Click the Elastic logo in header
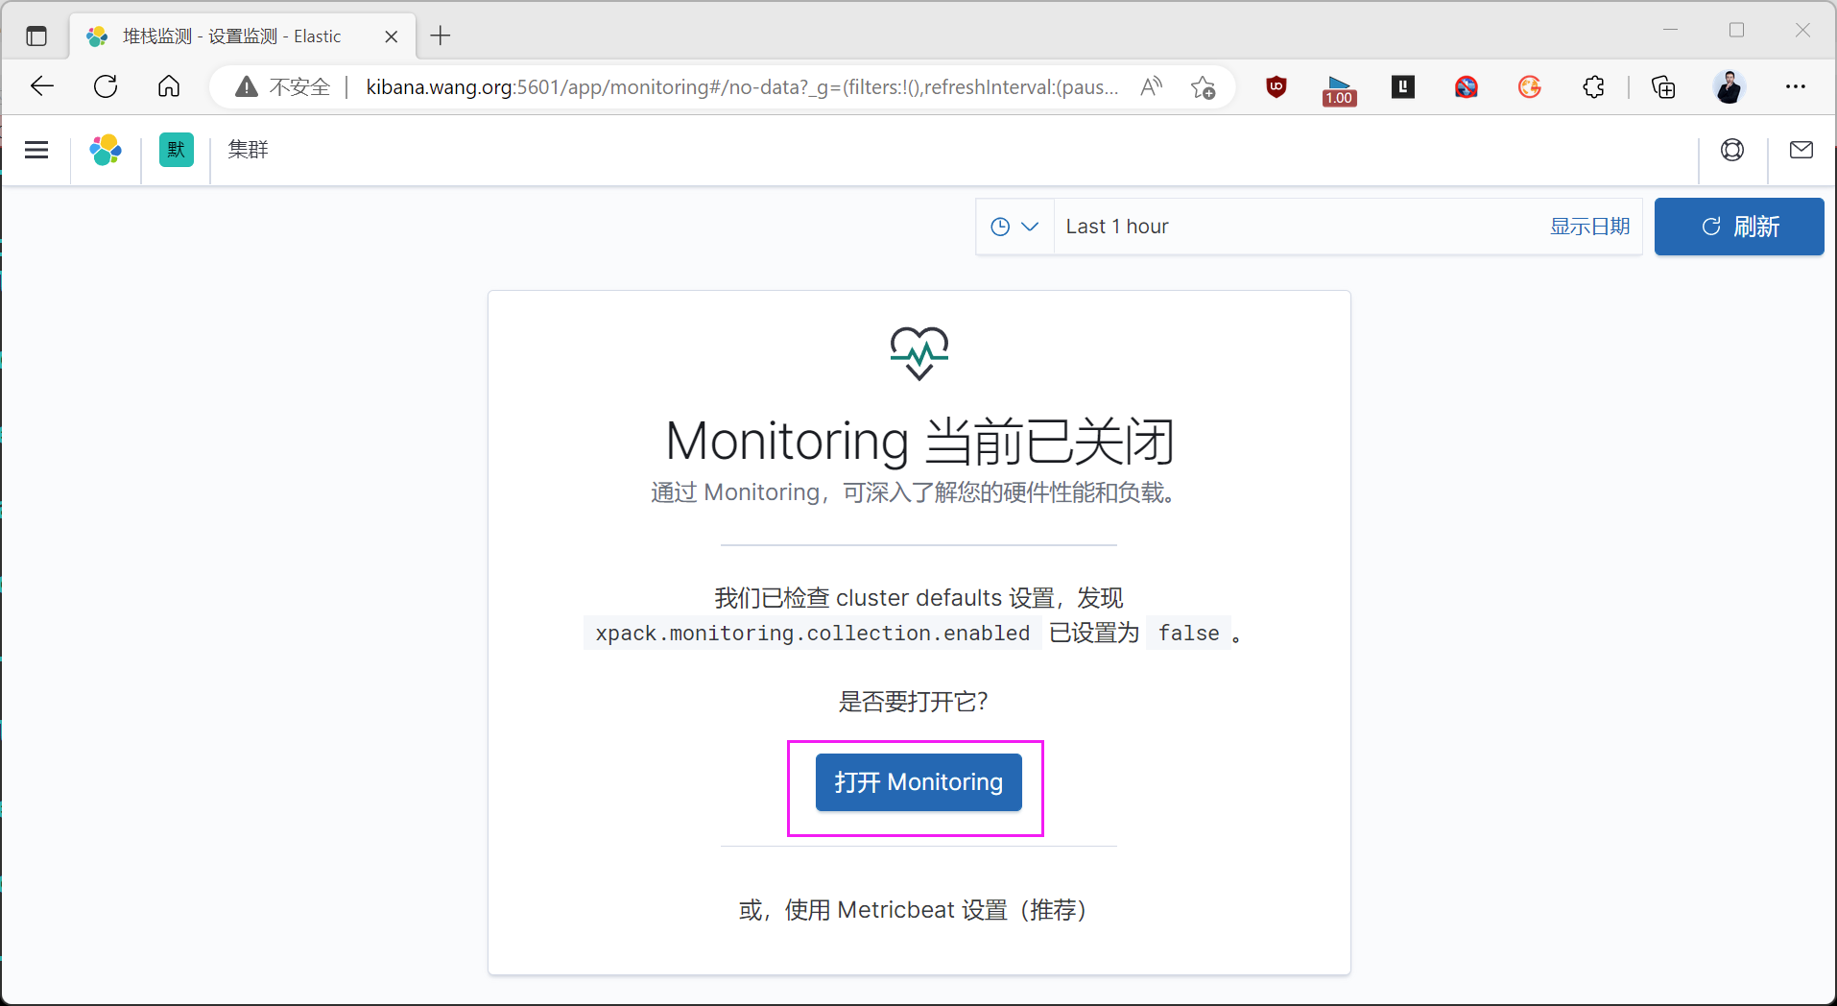This screenshot has height=1006, width=1837. [106, 150]
